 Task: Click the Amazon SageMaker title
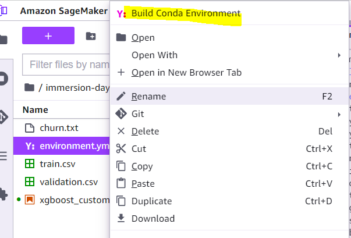tap(64, 10)
